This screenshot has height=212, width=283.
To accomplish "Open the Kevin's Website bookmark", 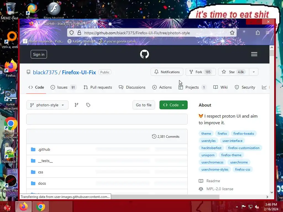I will [x=81, y=41].
